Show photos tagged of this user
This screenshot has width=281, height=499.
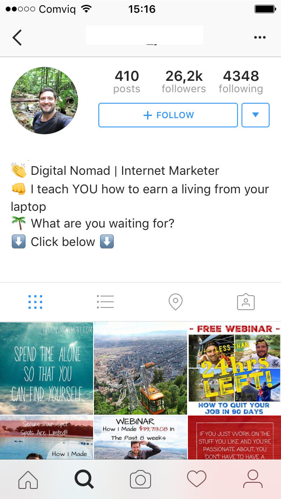point(246,302)
